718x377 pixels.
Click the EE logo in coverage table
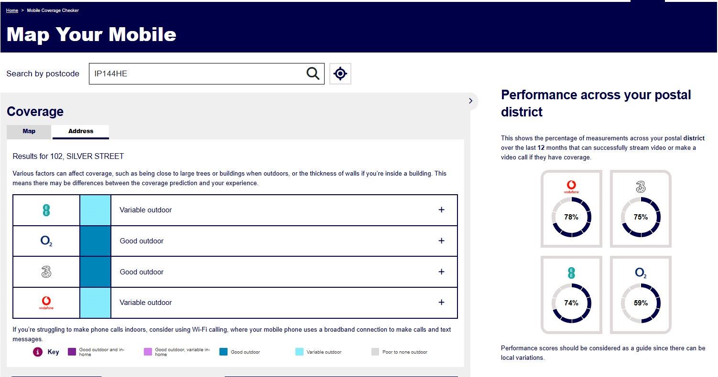[x=46, y=210]
